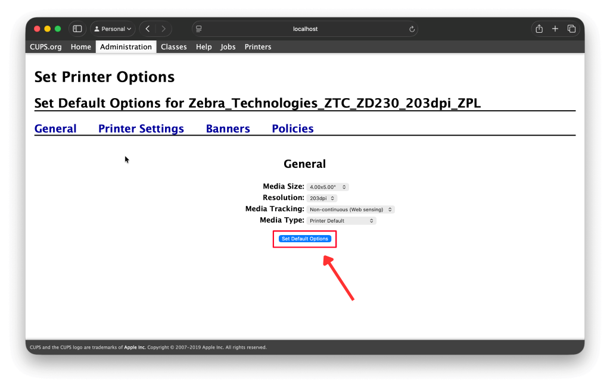Switch to the Administration tab
The height and width of the screenshot is (388, 610).
point(126,47)
